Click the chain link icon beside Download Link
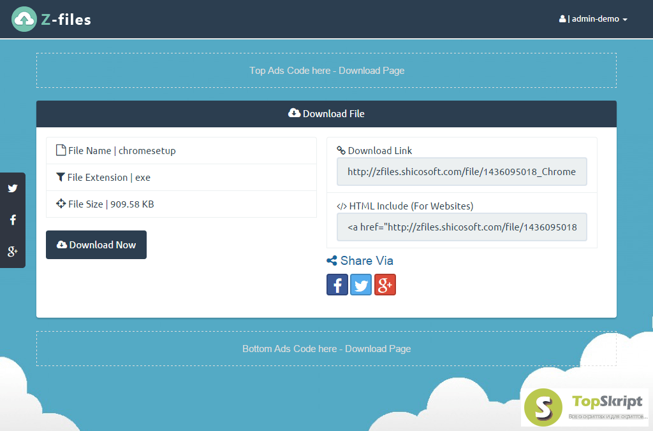Image resolution: width=653 pixels, height=431 pixels. coord(341,150)
